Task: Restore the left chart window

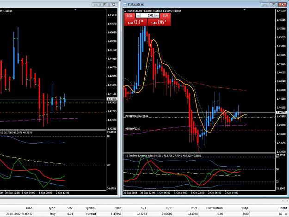Action: click(105, 5)
